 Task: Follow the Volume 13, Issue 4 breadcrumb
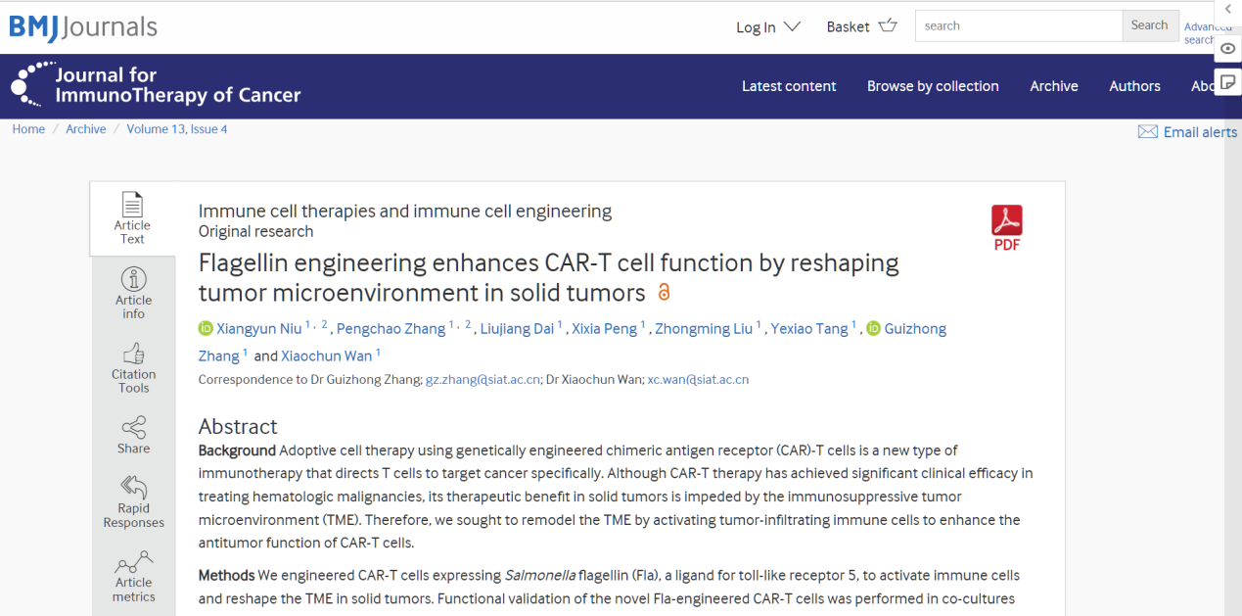point(177,129)
